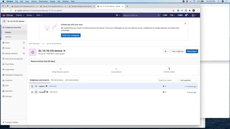This screenshot has width=230, height=129.
Task: Click the Search by name field
Action: (x=168, y=80)
